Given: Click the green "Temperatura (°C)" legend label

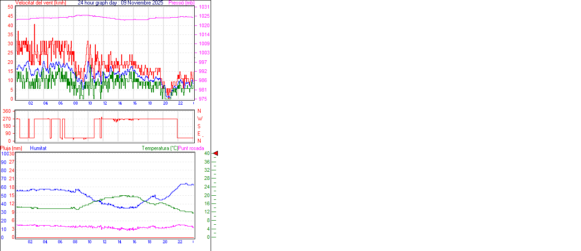Looking at the screenshot, I should pos(160,148).
